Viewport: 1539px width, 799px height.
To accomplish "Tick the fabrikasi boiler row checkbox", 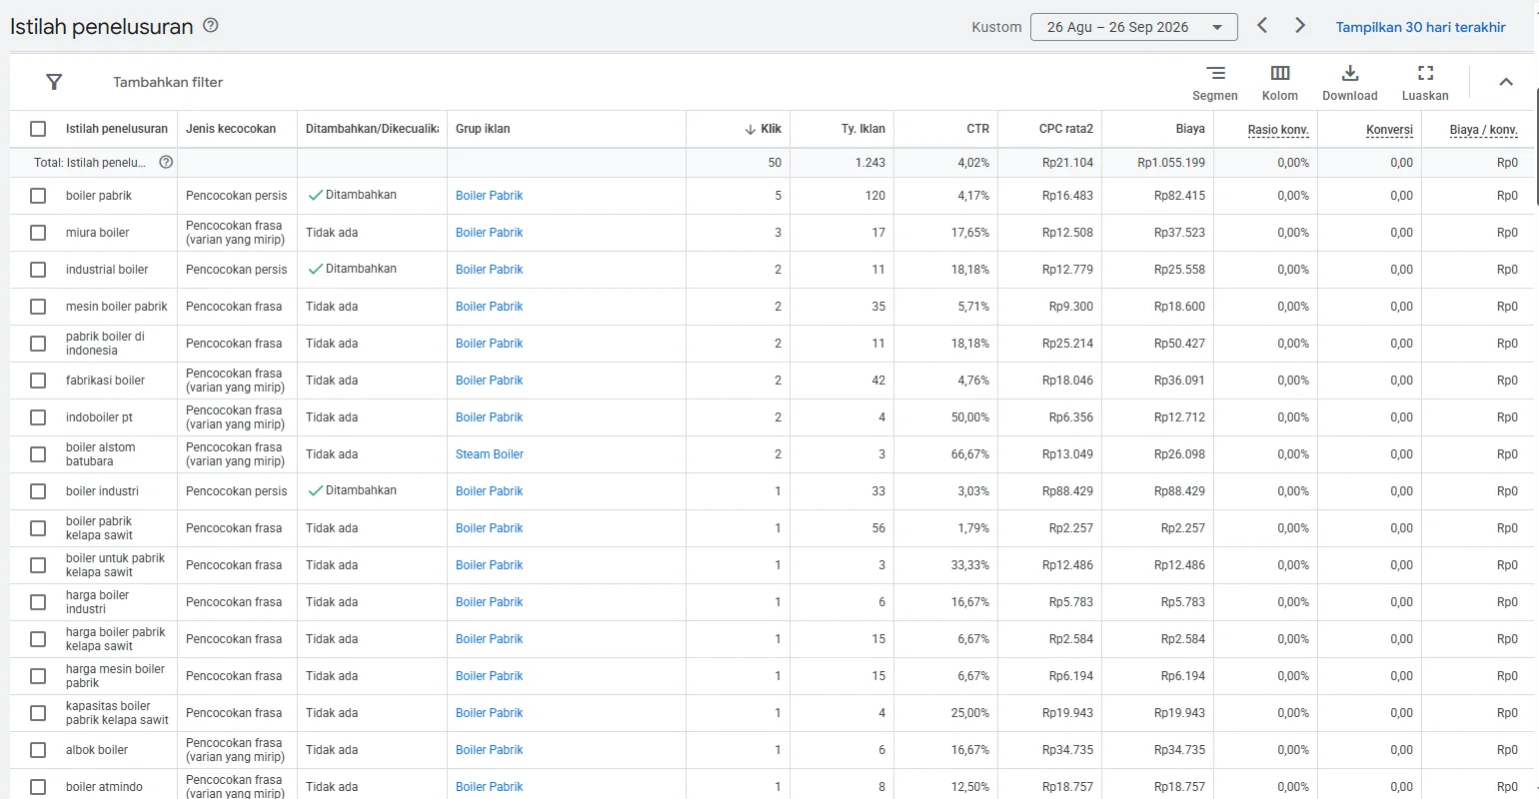I will point(38,381).
